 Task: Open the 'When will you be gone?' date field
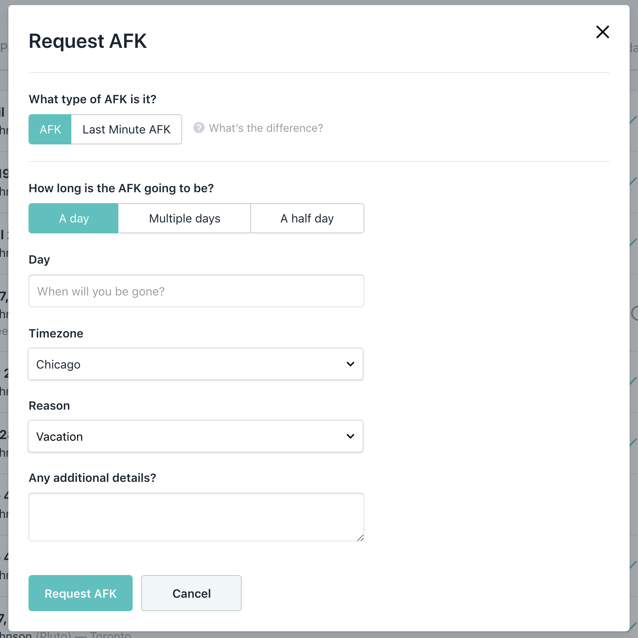[x=196, y=291]
